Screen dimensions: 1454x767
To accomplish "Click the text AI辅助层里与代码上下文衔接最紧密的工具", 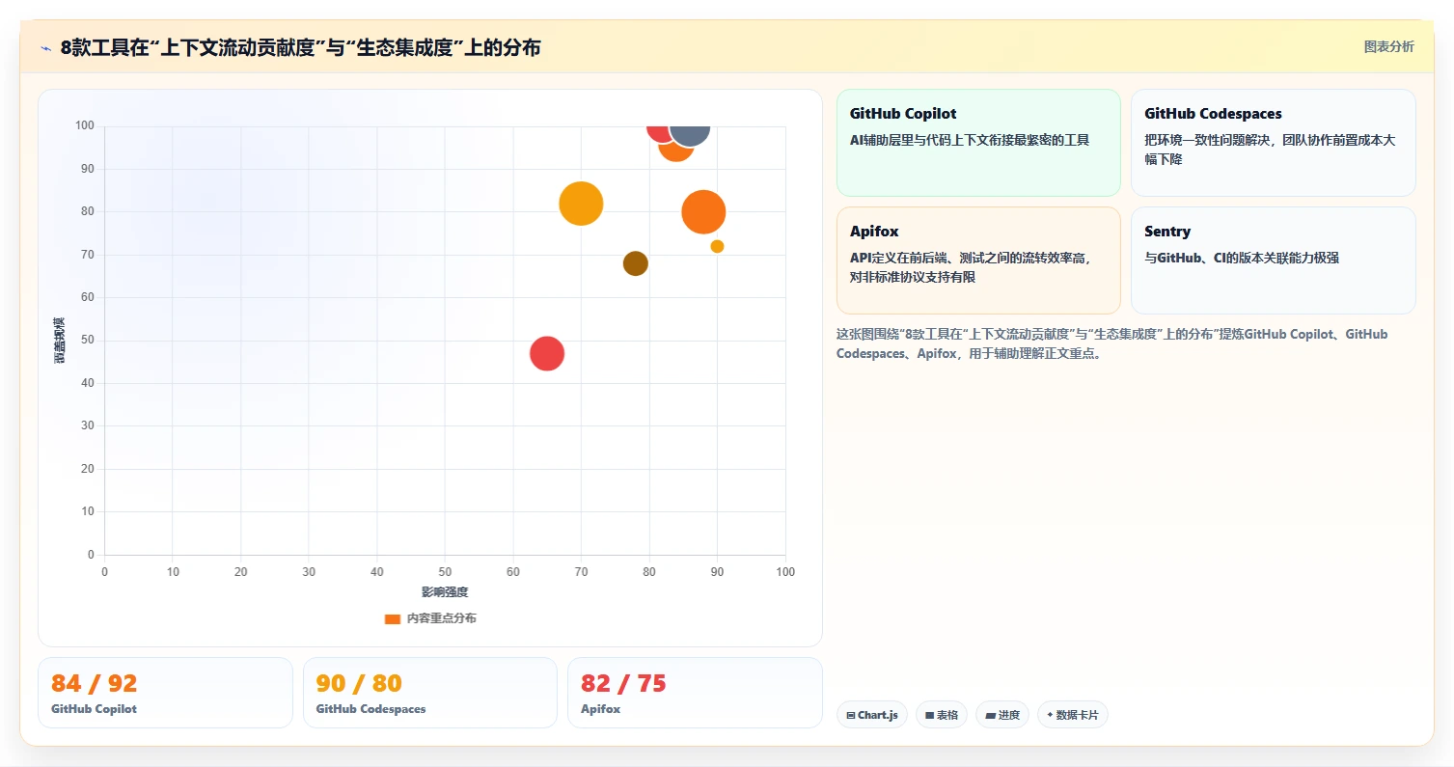I will coord(970,140).
